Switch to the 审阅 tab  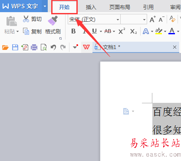pos(175,7)
